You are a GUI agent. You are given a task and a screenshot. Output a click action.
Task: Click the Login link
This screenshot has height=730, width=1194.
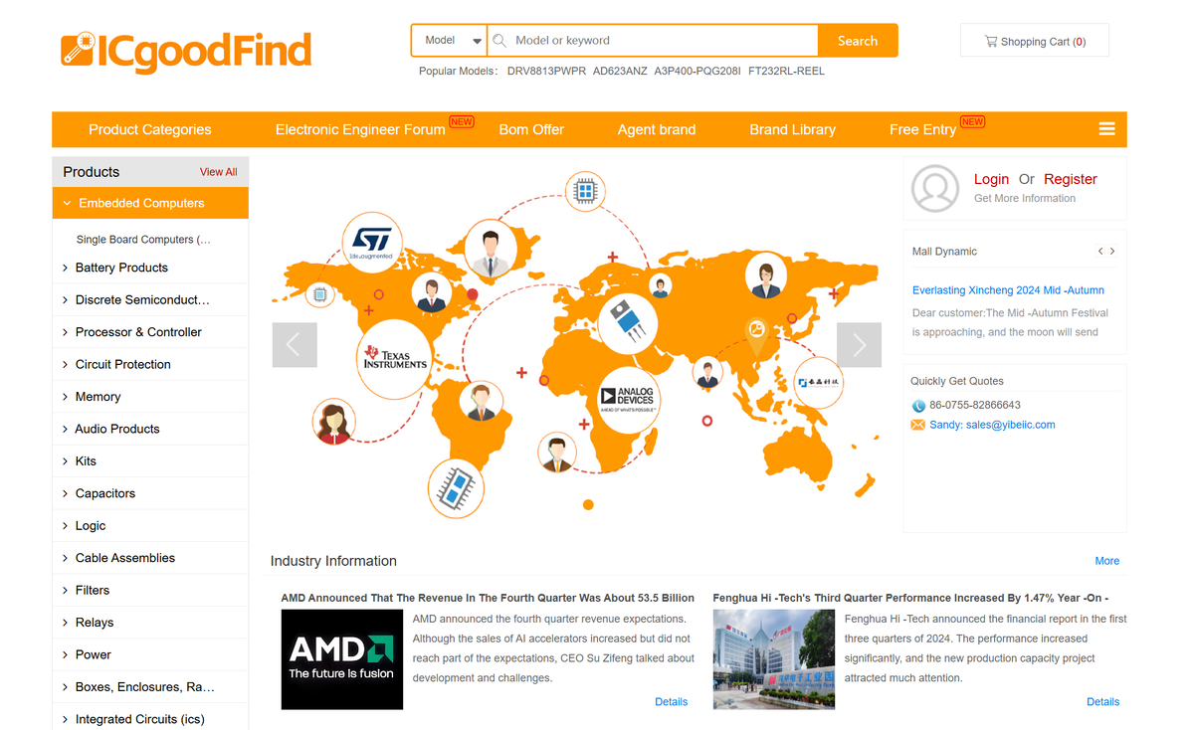pos(991,179)
